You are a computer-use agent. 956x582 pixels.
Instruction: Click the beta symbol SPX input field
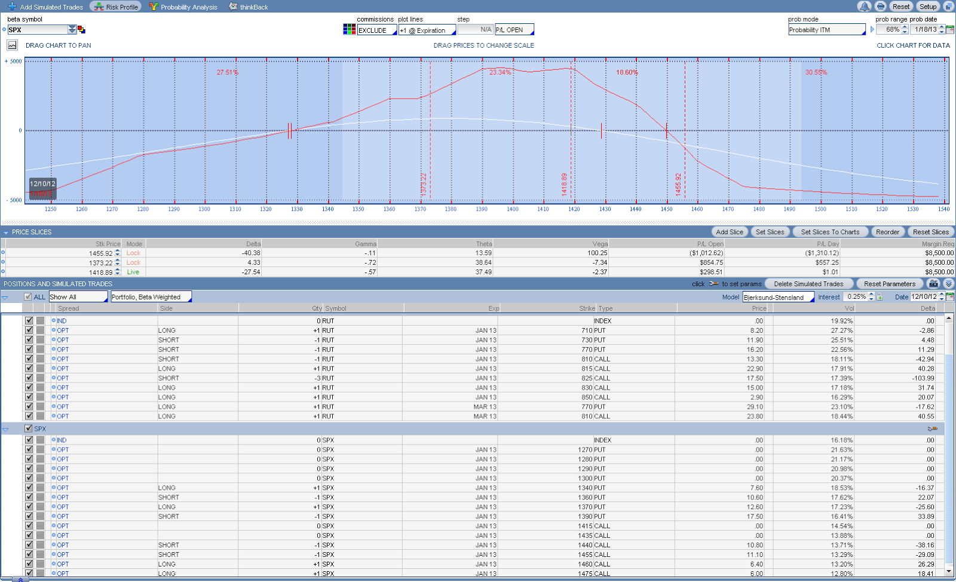coord(38,29)
